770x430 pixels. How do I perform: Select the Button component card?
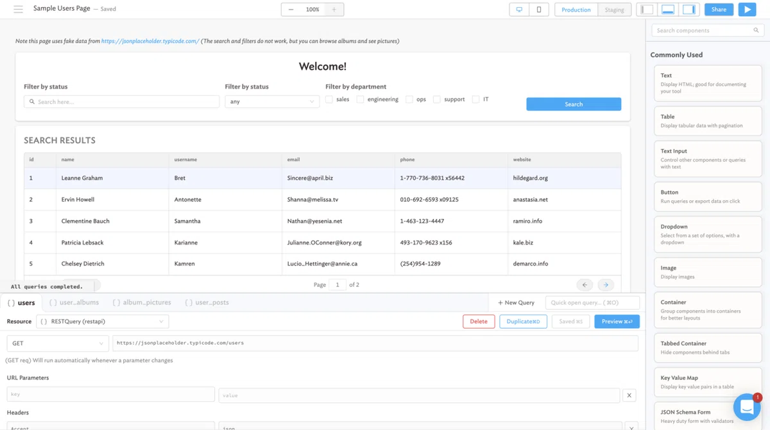tap(708, 196)
